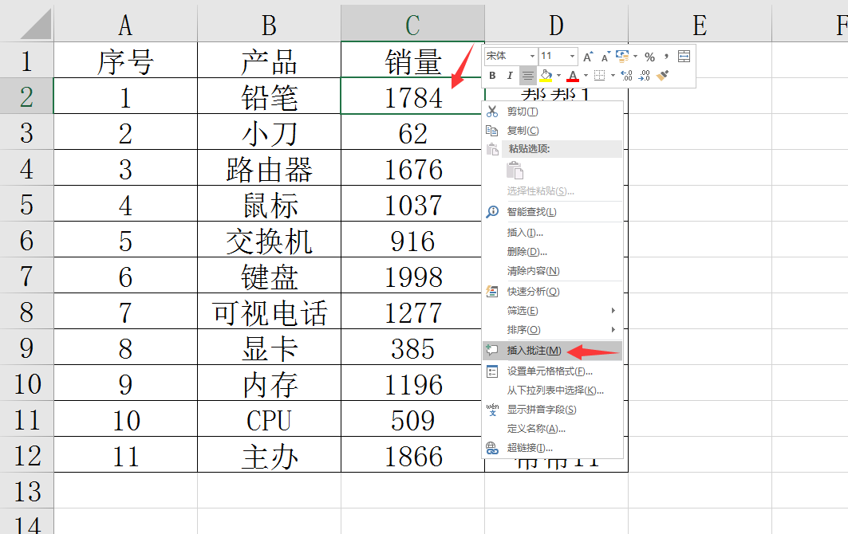Apply comma style format
848x534 pixels.
(x=666, y=57)
